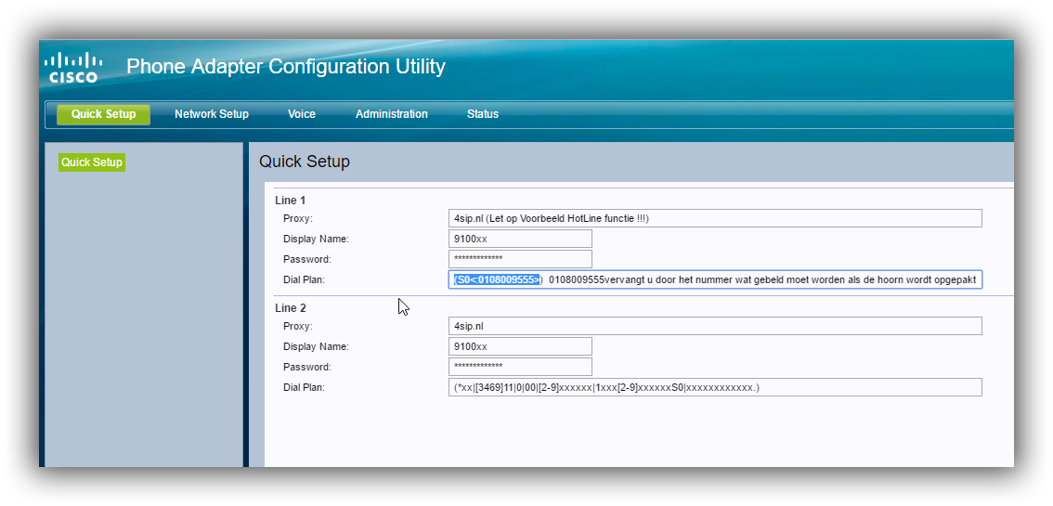This screenshot has width=1053, height=506.
Task: Click the Line 1 Proxy field
Action: (714, 218)
